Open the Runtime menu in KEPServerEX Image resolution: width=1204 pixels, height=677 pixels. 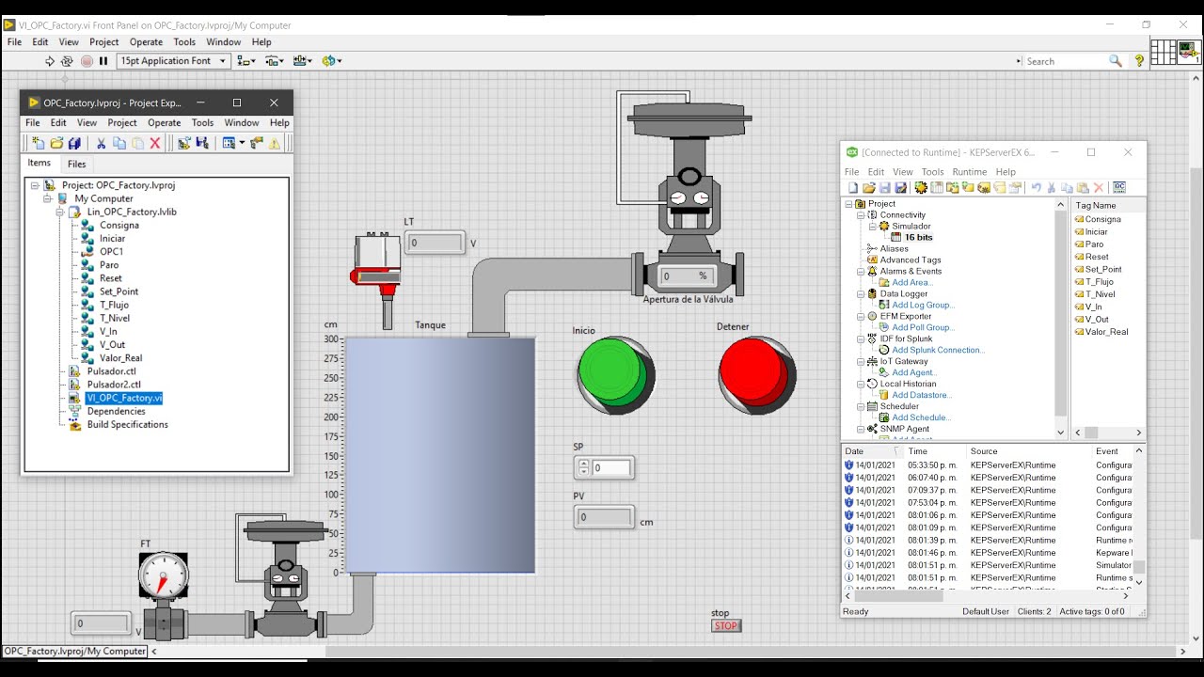coord(969,172)
